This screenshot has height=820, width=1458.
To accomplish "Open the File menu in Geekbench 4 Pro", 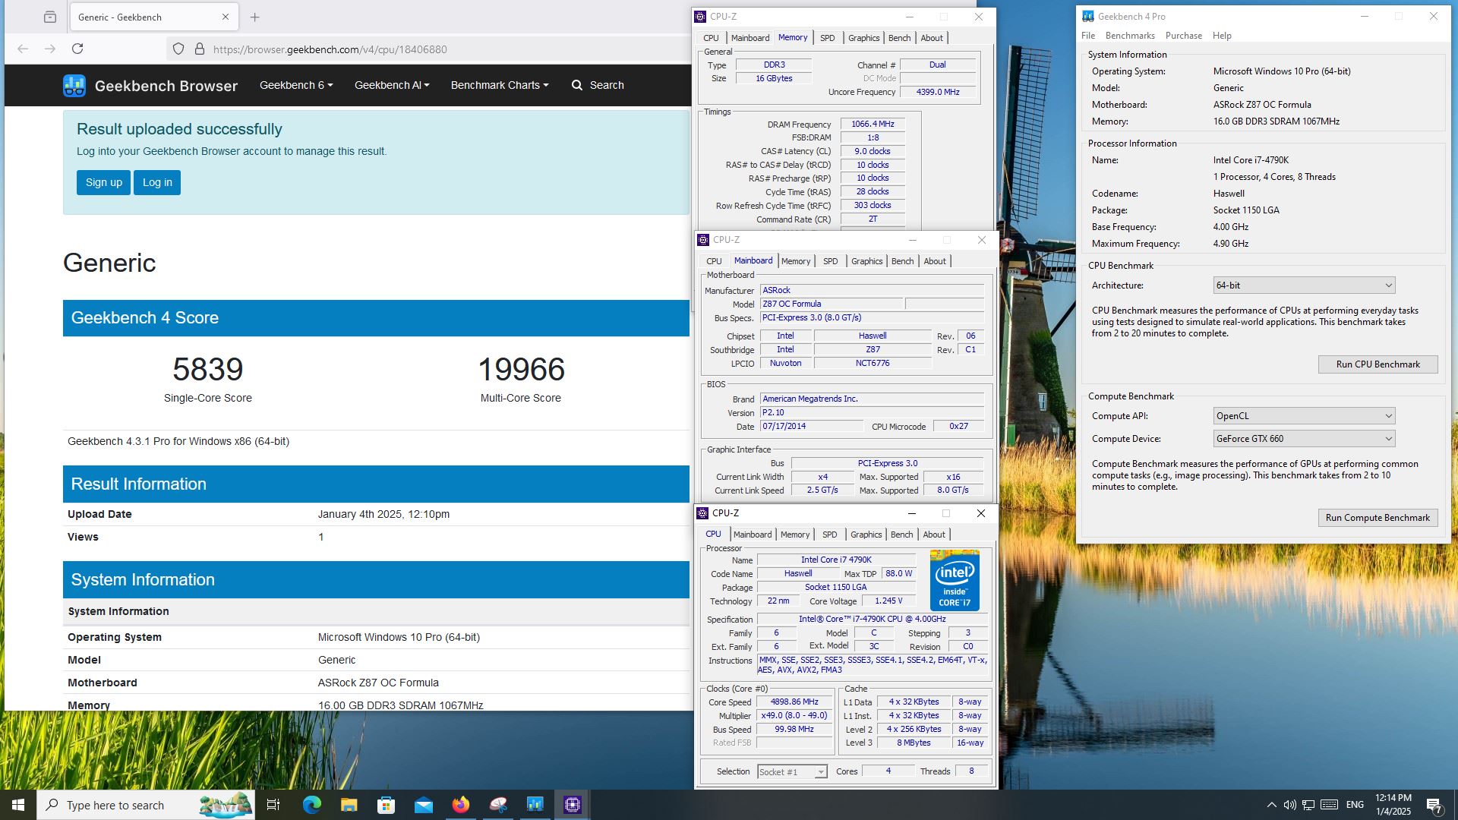I will click(1088, 36).
